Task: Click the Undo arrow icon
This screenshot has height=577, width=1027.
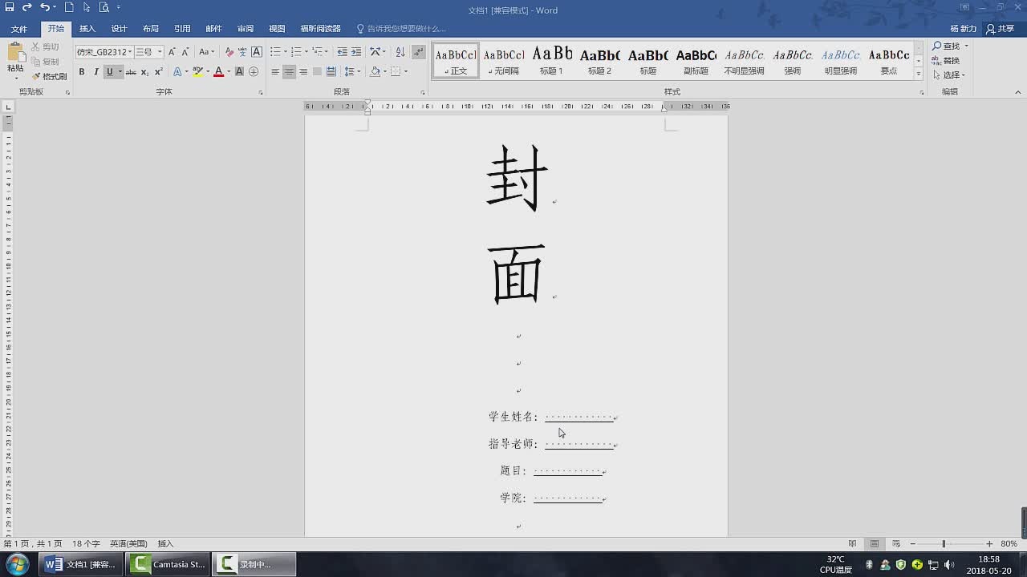Action: tap(45, 7)
